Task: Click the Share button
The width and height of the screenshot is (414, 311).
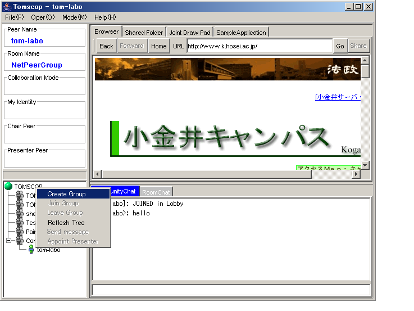Action: 358,46
